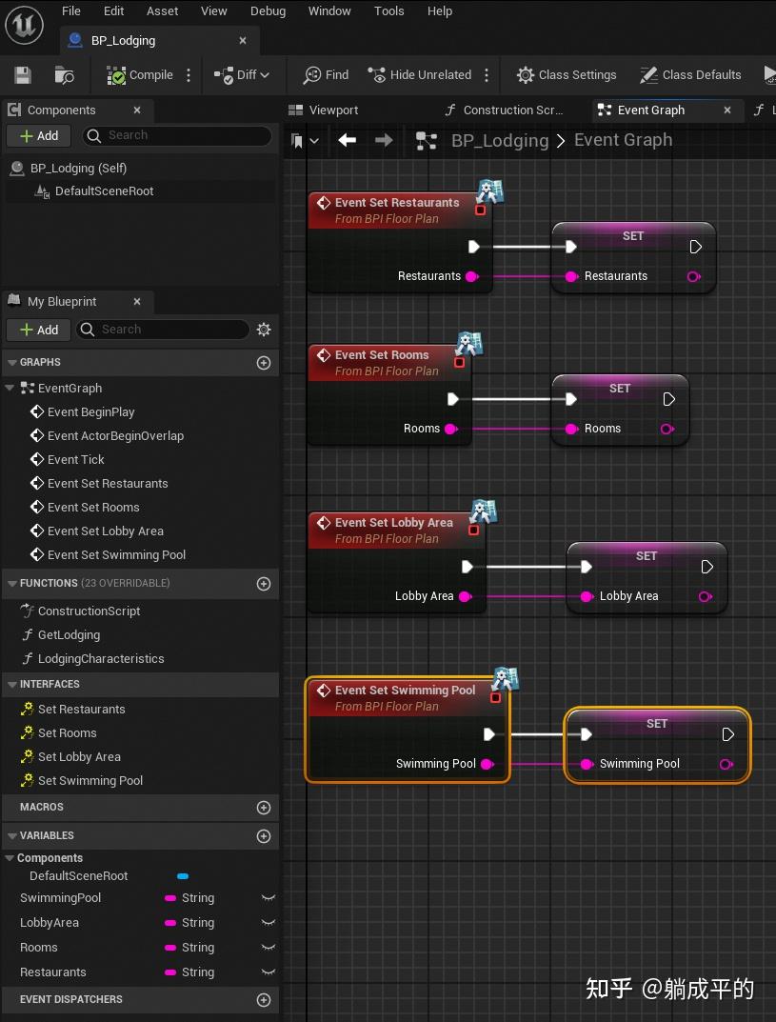Open the Debug menu
The height and width of the screenshot is (1022, 776).
point(268,10)
